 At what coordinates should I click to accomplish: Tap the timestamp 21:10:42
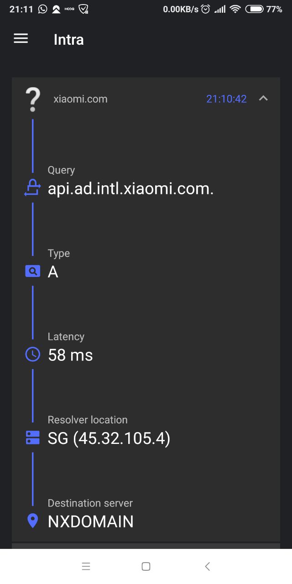click(x=226, y=99)
